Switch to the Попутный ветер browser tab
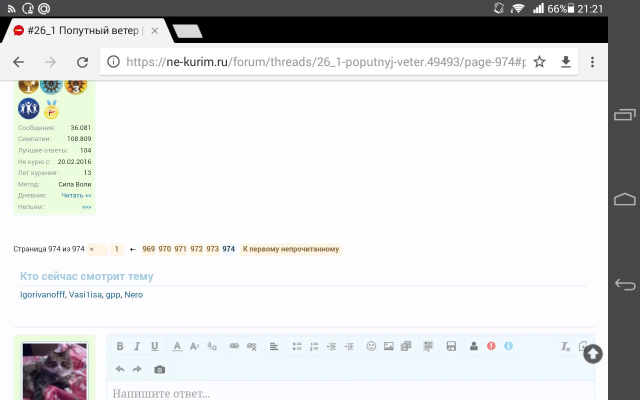The height and width of the screenshot is (400, 640). click(82, 31)
